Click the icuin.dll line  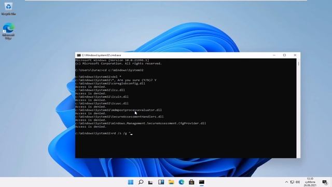102,97
